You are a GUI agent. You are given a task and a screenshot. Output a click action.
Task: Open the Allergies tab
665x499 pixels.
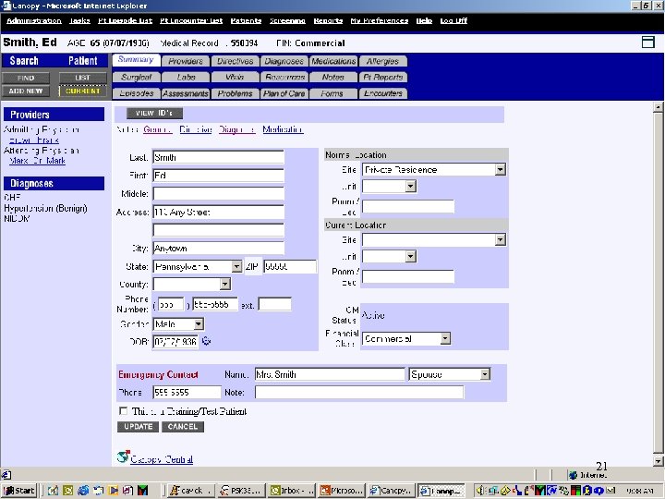pyautogui.click(x=383, y=61)
